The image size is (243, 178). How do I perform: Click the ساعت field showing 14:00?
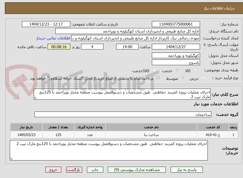click(127, 47)
